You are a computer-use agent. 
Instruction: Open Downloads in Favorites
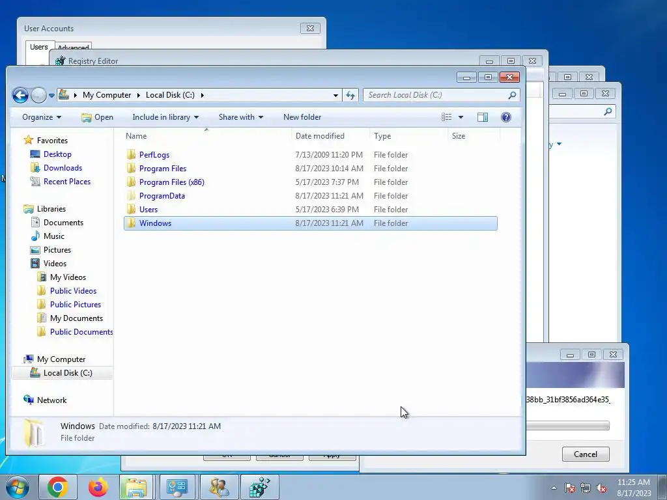(63, 168)
